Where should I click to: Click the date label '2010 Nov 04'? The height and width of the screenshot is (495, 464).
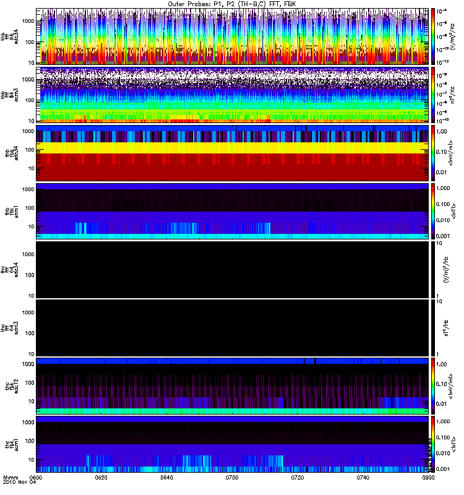pos(20,483)
